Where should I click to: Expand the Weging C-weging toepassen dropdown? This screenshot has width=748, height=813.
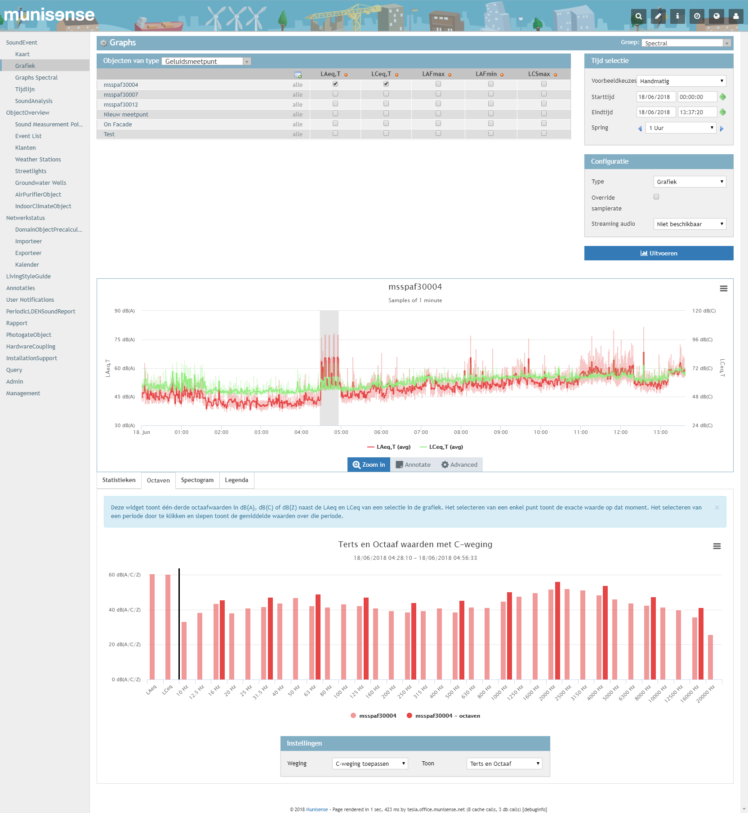pos(370,764)
